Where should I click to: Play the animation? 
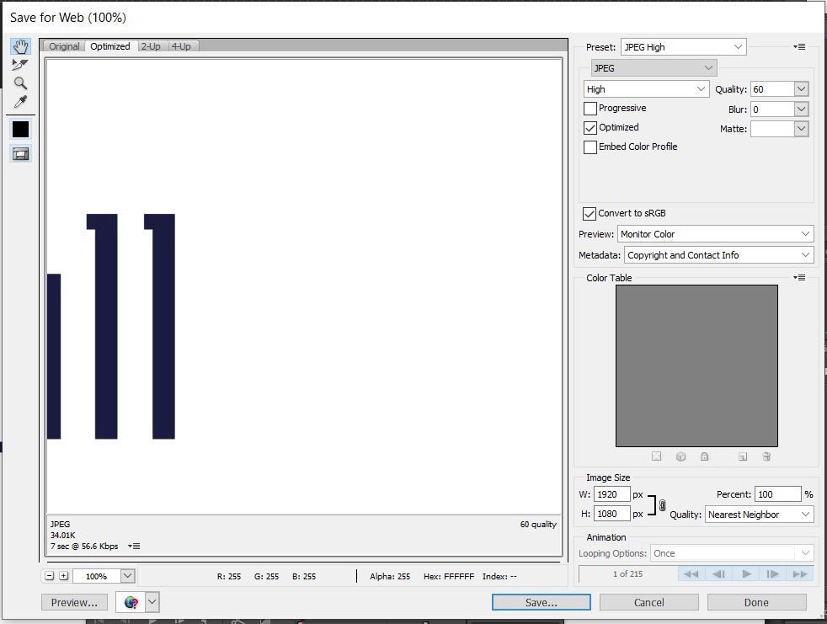pyautogui.click(x=746, y=573)
